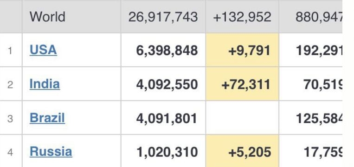Click Brazil total cases 4,091,801

[x=167, y=118]
